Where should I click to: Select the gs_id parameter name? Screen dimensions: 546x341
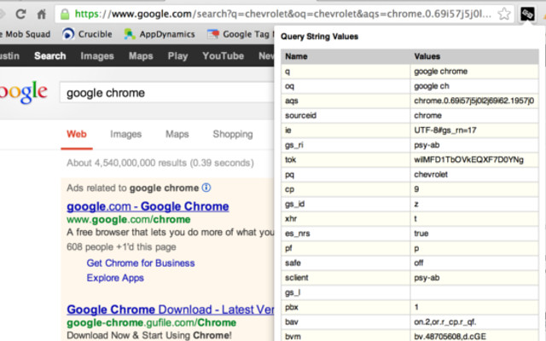coord(294,204)
